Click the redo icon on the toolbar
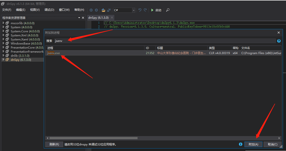Viewport: 286px width, 151px height. [145, 10]
